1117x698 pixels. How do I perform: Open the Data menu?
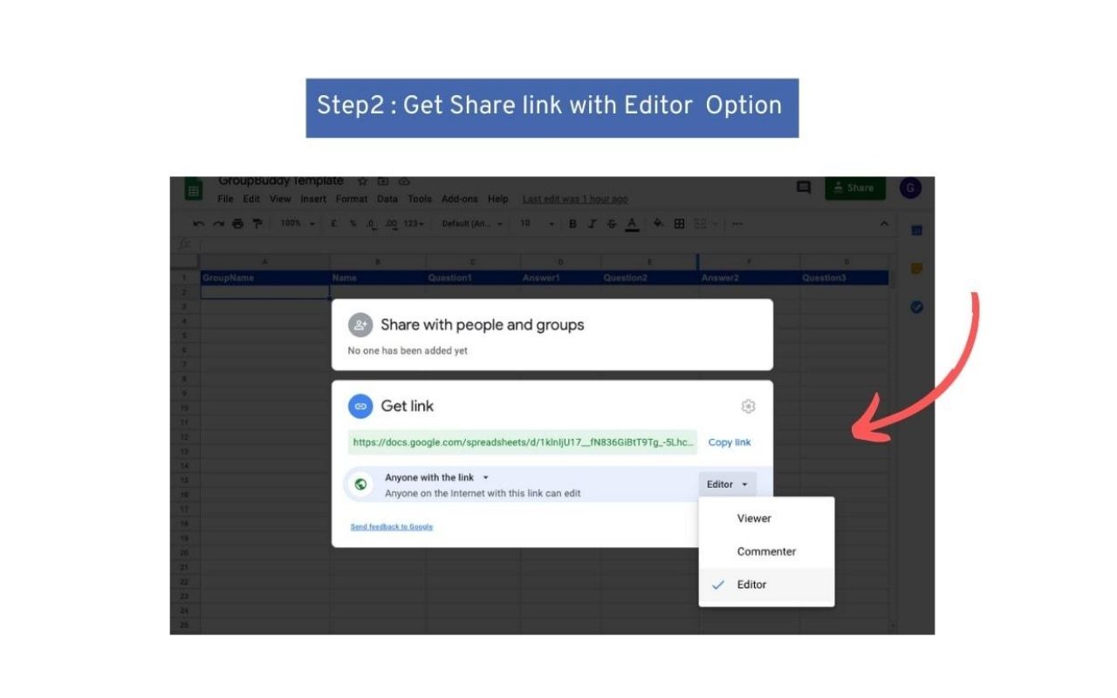click(x=387, y=199)
